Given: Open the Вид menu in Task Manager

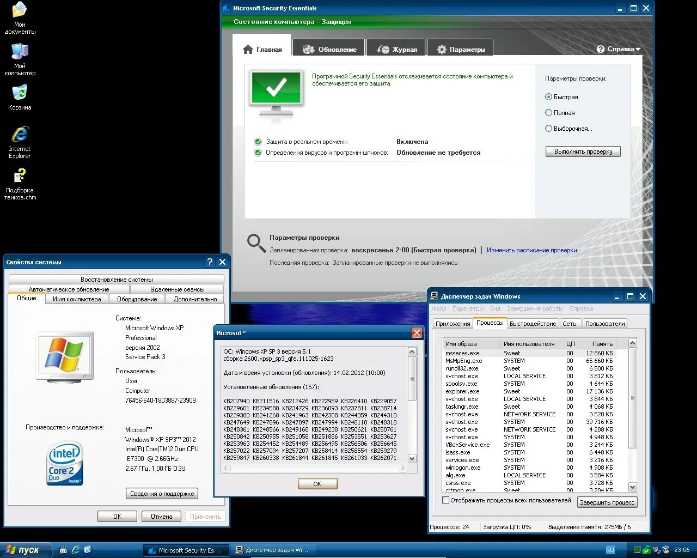Looking at the screenshot, I should [495, 308].
